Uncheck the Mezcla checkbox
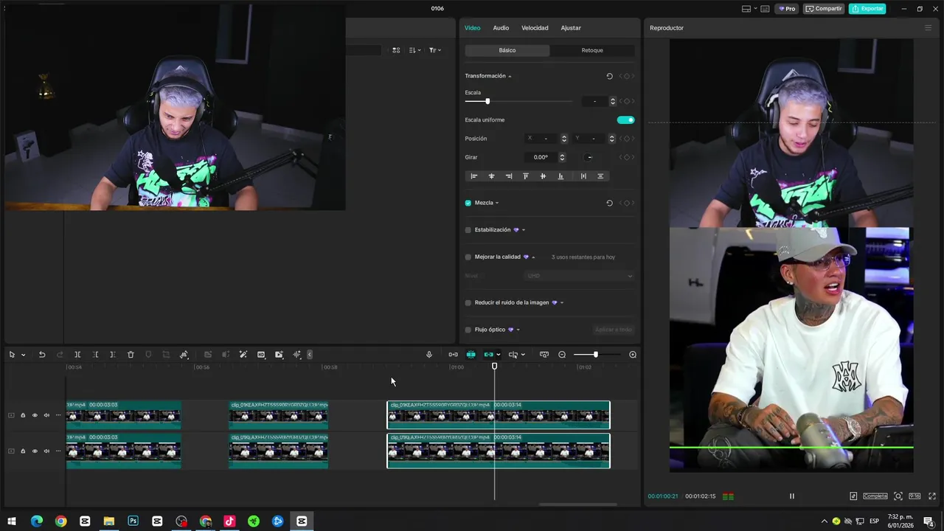The image size is (944, 531). tap(468, 203)
